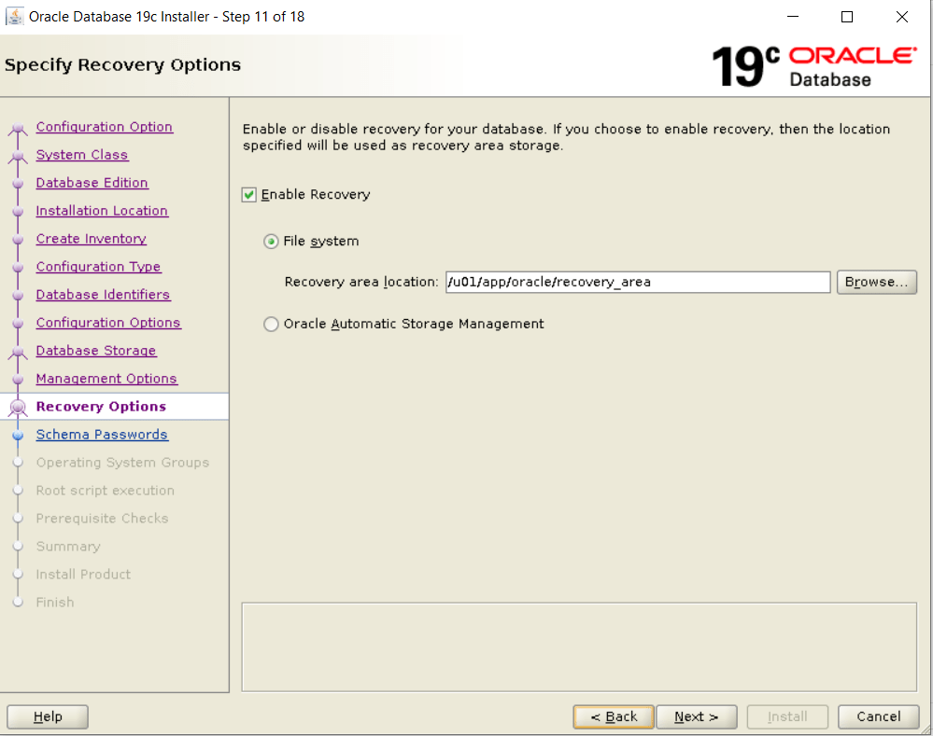933x736 pixels.
Task: Go to Installation Location step
Action: point(102,211)
